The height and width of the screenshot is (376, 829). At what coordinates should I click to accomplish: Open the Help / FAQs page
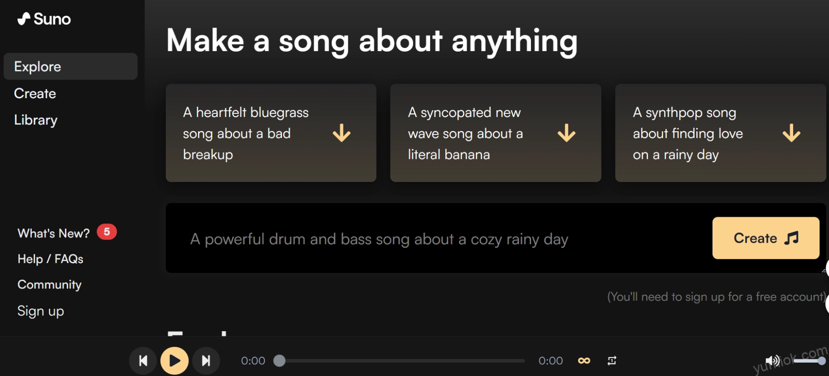coord(51,259)
